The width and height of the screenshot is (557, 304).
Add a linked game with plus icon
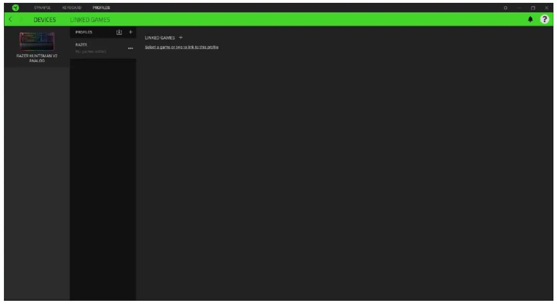tap(181, 37)
